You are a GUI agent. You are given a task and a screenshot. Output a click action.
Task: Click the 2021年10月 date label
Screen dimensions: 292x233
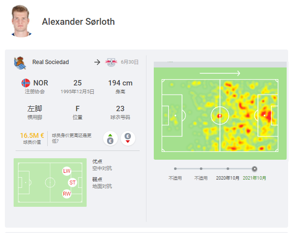[x=255, y=178]
